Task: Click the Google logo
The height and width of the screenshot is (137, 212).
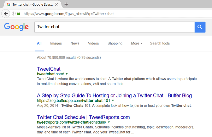Action: click(x=16, y=27)
